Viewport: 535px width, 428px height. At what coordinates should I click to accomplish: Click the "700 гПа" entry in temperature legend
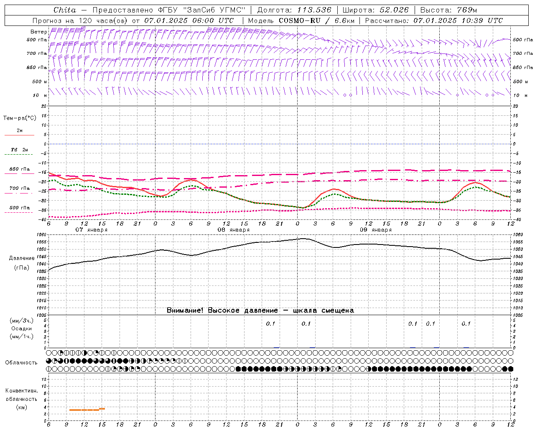[x=20, y=189]
